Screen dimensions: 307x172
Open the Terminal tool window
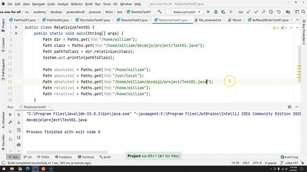click(x=86, y=157)
